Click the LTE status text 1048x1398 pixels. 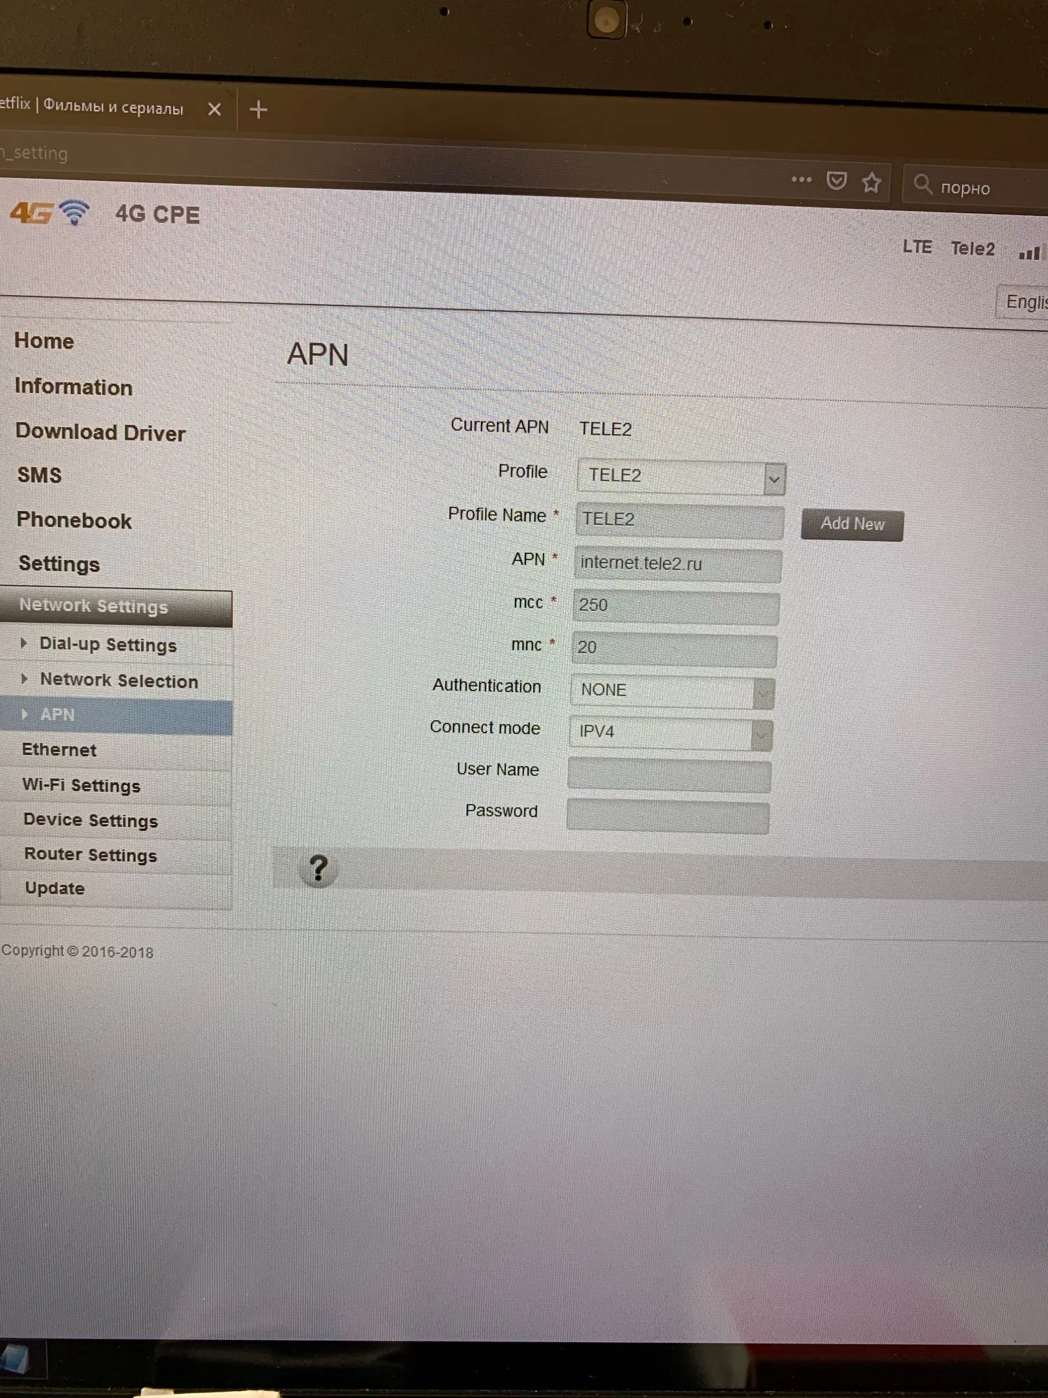pos(917,247)
